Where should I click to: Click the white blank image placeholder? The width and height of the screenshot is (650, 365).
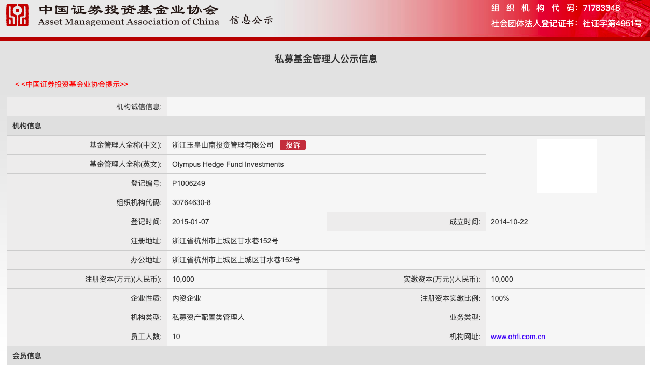[567, 165]
